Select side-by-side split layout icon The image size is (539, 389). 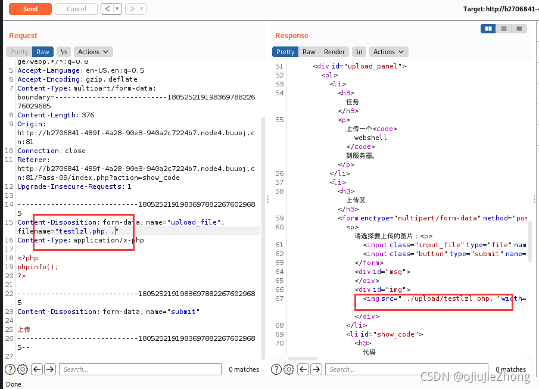tap(488, 29)
